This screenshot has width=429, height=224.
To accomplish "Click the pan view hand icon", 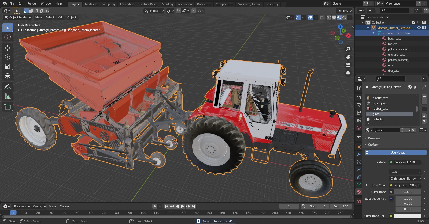I will click(348, 57).
